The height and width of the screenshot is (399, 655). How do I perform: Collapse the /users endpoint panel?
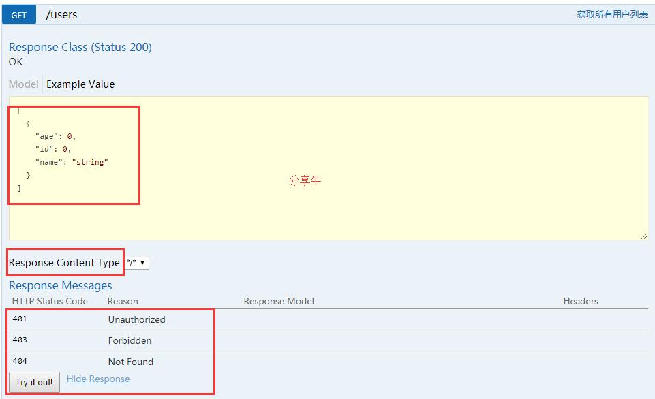(x=61, y=14)
